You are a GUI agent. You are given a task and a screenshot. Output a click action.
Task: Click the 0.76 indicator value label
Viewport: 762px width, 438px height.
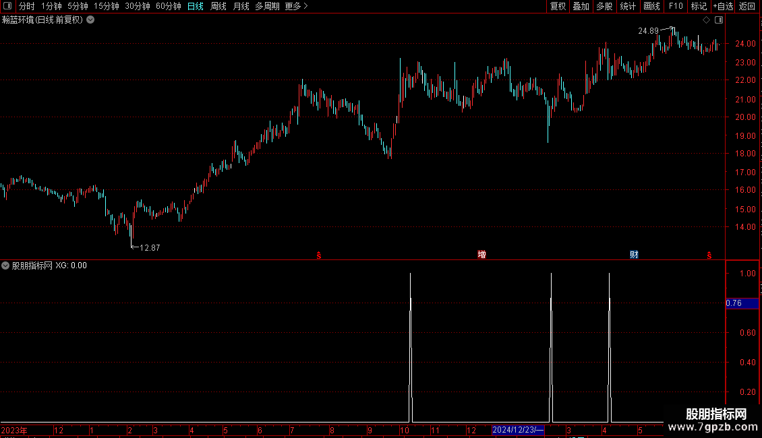pyautogui.click(x=742, y=303)
